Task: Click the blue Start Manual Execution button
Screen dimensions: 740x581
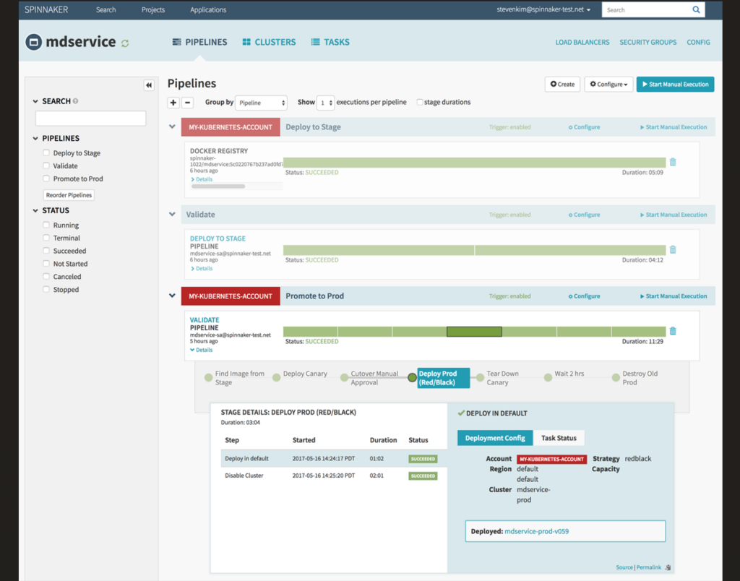Action: [x=675, y=84]
